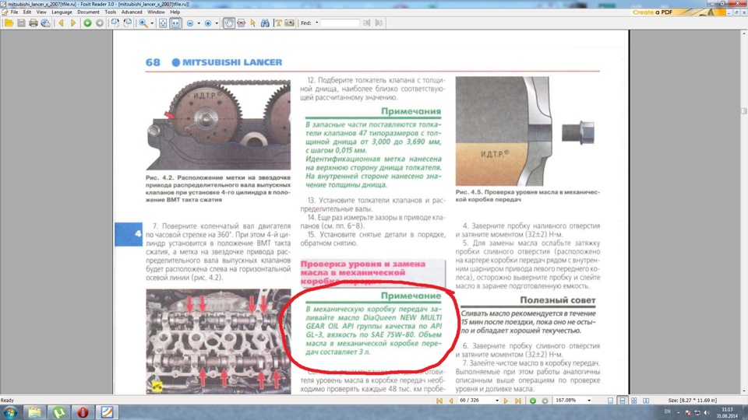The image size is (748, 420).
Task: Click the scrollbar down arrow
Action: [743, 391]
